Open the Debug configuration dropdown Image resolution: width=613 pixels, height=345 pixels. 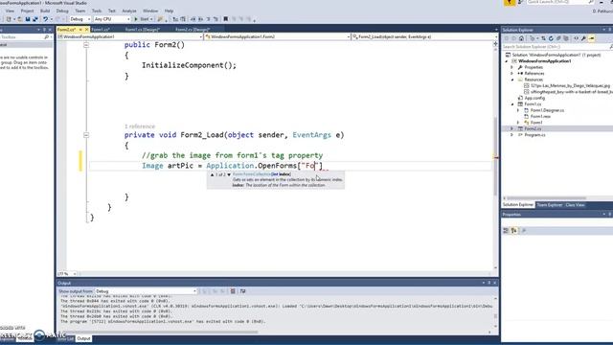(79, 19)
